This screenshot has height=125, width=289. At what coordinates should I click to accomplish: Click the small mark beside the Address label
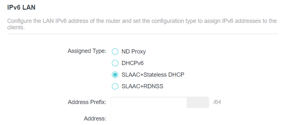(110, 119)
